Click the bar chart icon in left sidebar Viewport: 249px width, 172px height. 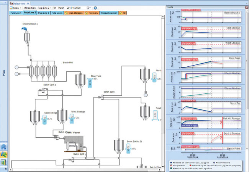pyautogui.click(x=3, y=162)
